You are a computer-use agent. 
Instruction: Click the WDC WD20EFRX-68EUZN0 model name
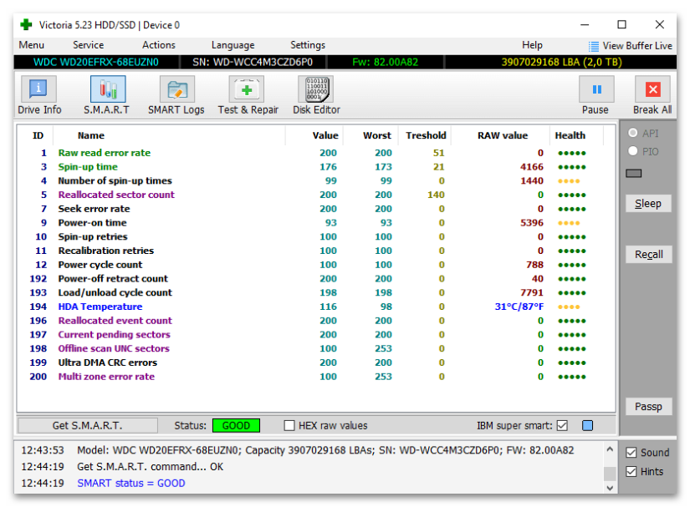click(96, 63)
